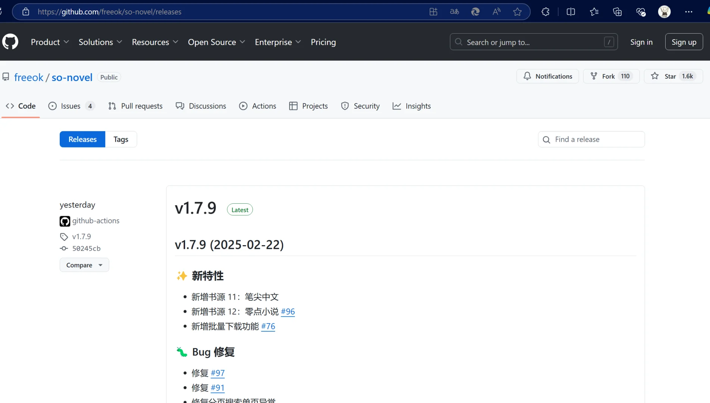Open the GitHub home logo
Screen dimensions: 710x403
click(10, 42)
